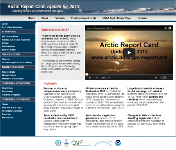This screenshot has width=176, height=150.
Task: Open the UV Radiation sidebar link
Action: click(x=9, y=46)
